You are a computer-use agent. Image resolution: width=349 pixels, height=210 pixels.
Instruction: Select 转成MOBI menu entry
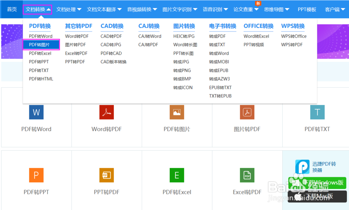tap(219, 62)
